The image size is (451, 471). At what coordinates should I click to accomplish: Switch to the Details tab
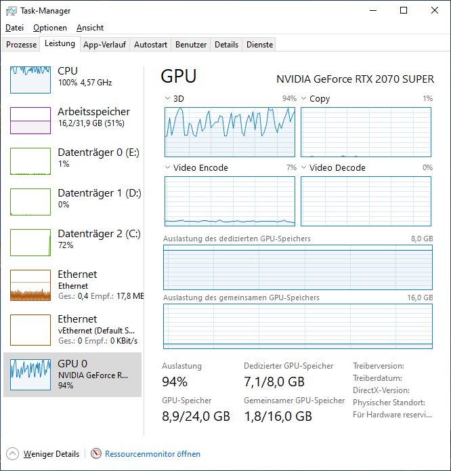click(226, 45)
